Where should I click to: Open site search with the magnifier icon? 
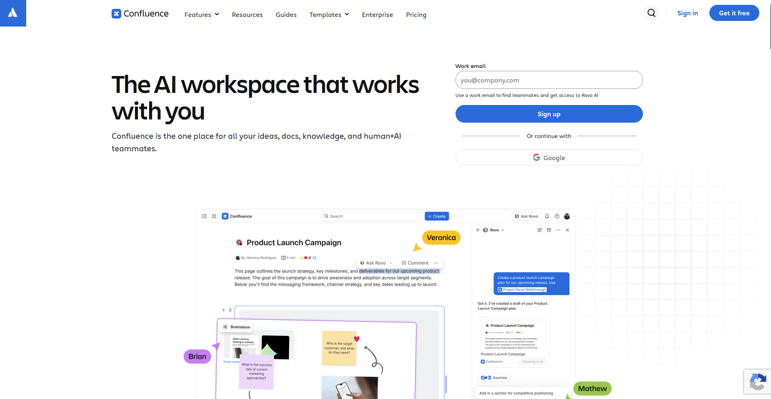pyautogui.click(x=651, y=13)
